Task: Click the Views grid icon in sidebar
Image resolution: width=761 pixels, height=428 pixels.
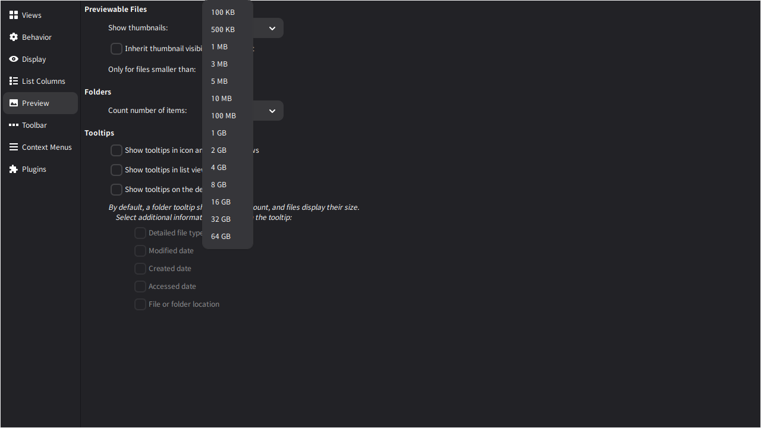Action: tap(14, 15)
